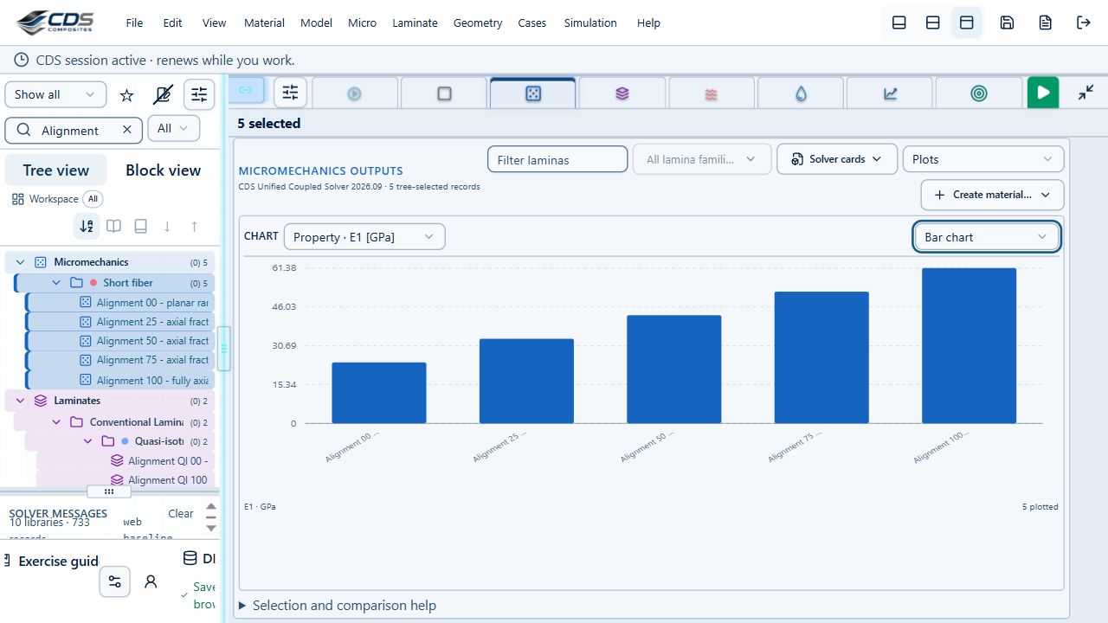Clear the solver messages

click(181, 513)
